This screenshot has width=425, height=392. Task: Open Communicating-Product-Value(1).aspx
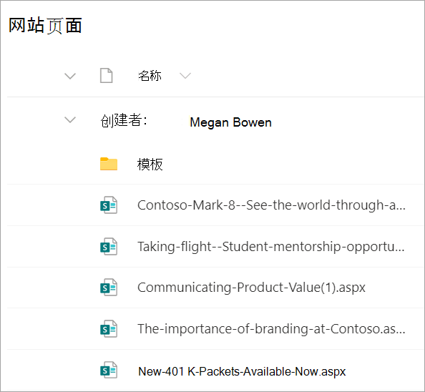coord(251,288)
